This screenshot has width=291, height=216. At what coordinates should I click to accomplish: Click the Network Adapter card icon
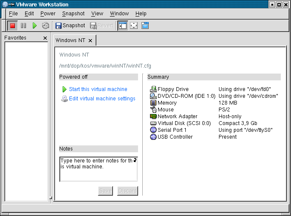pos(153,117)
